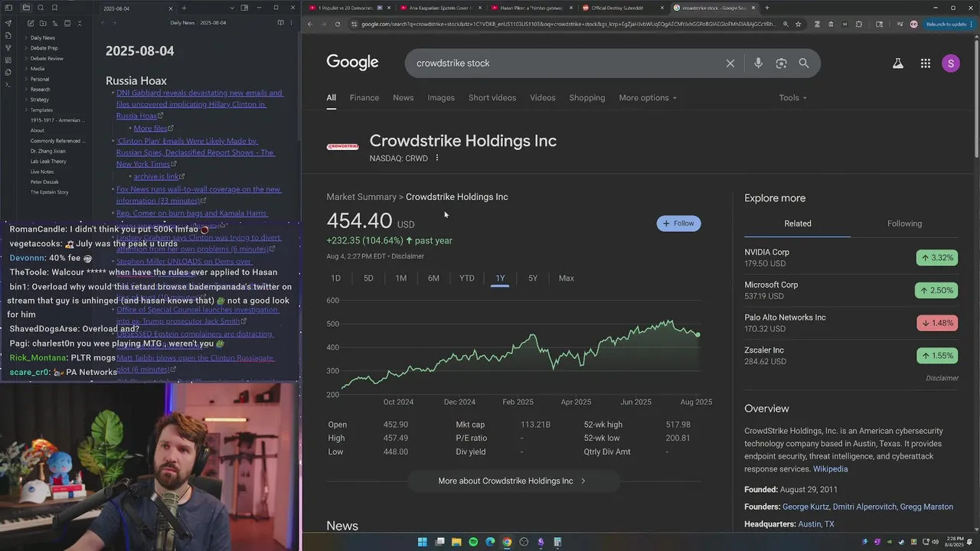Open Google apps grid
The width and height of the screenshot is (980, 551).
(x=926, y=64)
